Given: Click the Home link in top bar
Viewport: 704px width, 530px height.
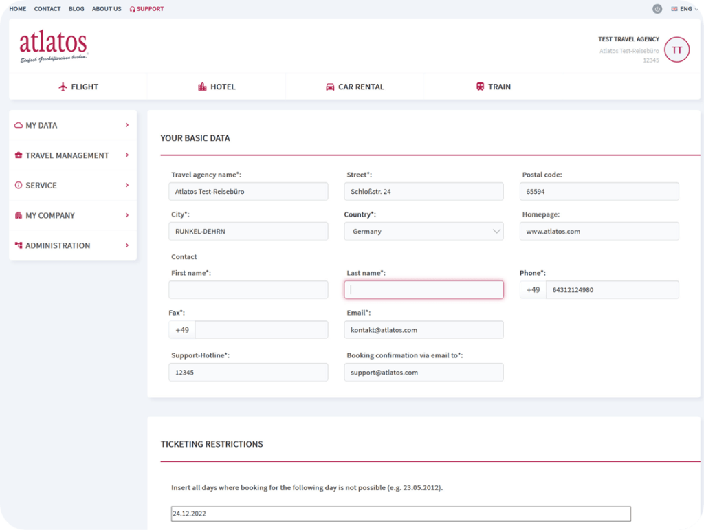Looking at the screenshot, I should [18, 9].
